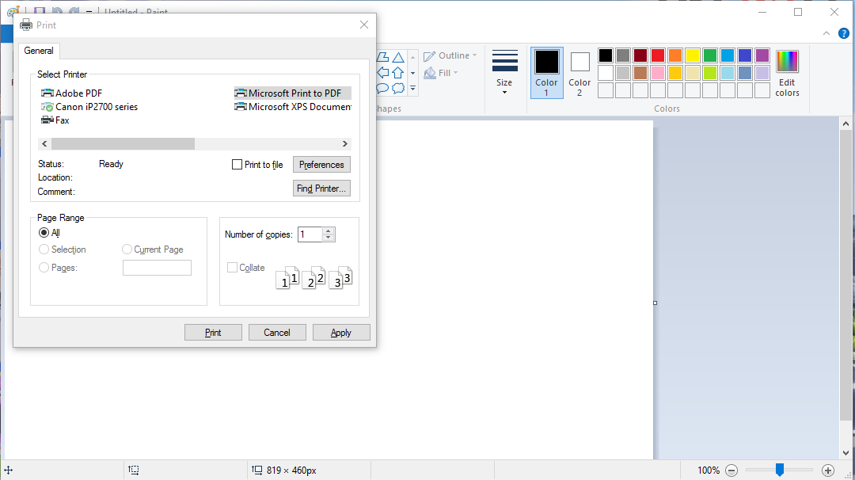
Task: Click the Pages range input field
Action: pos(157,268)
